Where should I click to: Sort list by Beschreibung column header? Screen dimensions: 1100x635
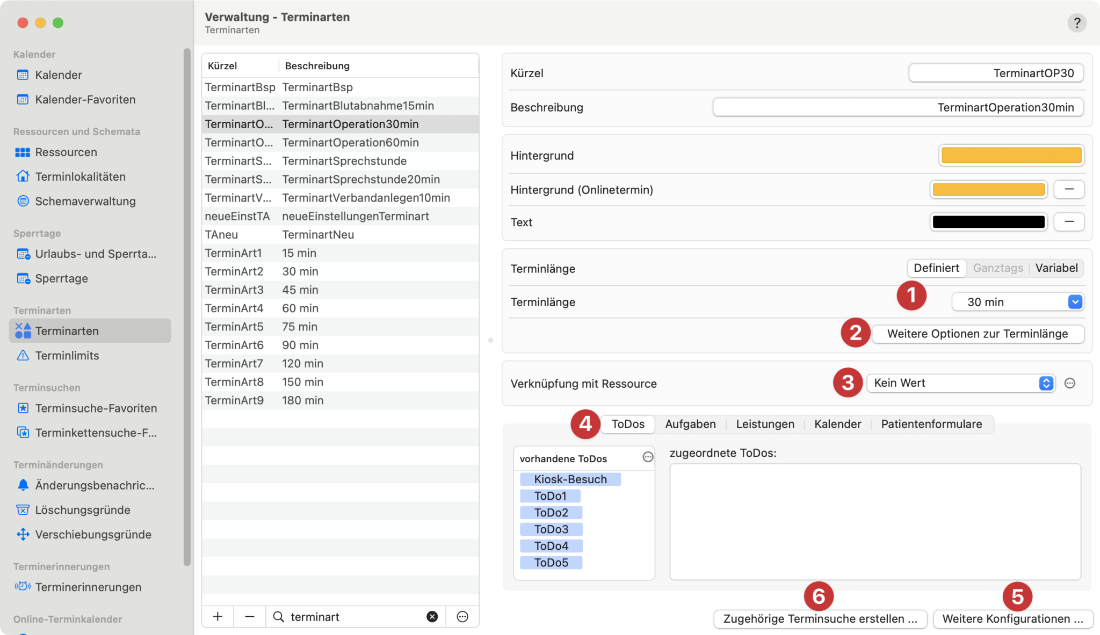pos(378,65)
